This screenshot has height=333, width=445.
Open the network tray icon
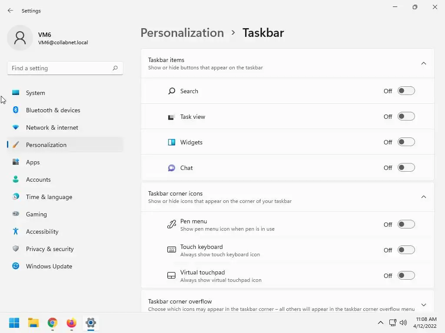(393, 323)
